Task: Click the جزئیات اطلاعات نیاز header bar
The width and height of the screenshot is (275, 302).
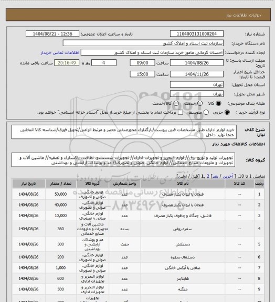Action: 138,15
